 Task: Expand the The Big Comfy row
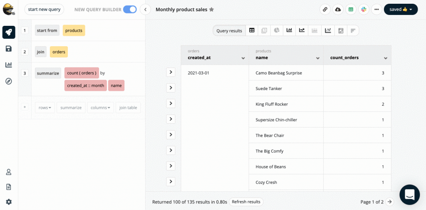(171, 150)
